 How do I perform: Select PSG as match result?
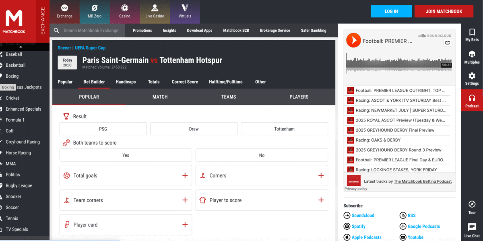pos(103,129)
